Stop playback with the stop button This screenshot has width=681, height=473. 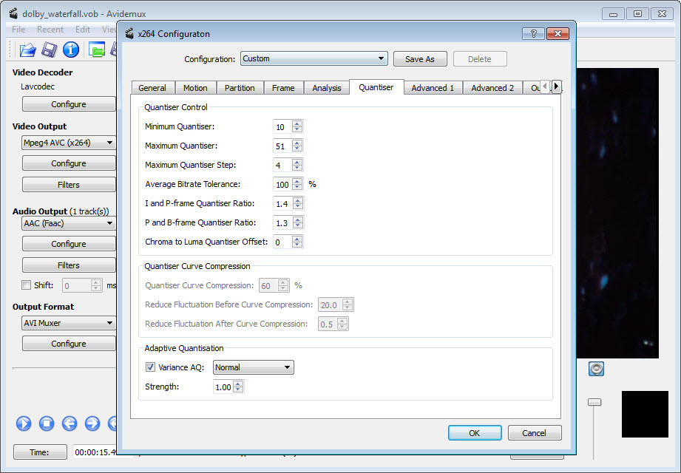pyautogui.click(x=47, y=423)
